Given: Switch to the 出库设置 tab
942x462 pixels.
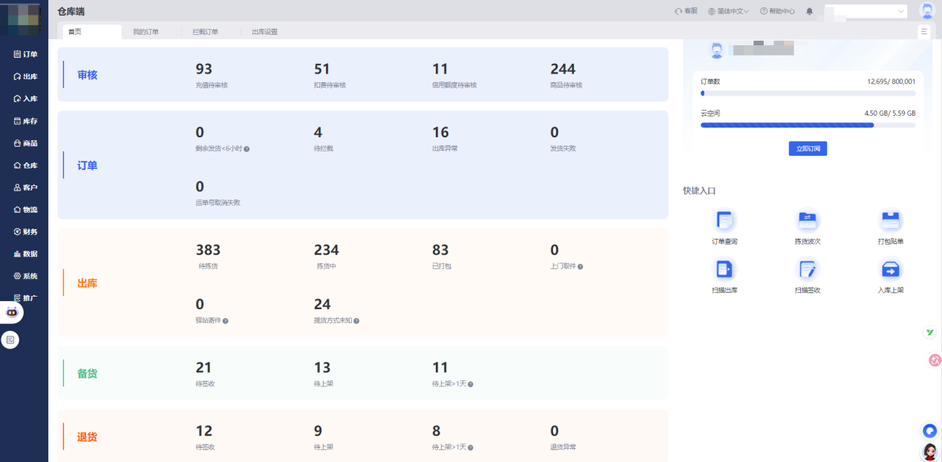Looking at the screenshot, I should click(264, 32).
